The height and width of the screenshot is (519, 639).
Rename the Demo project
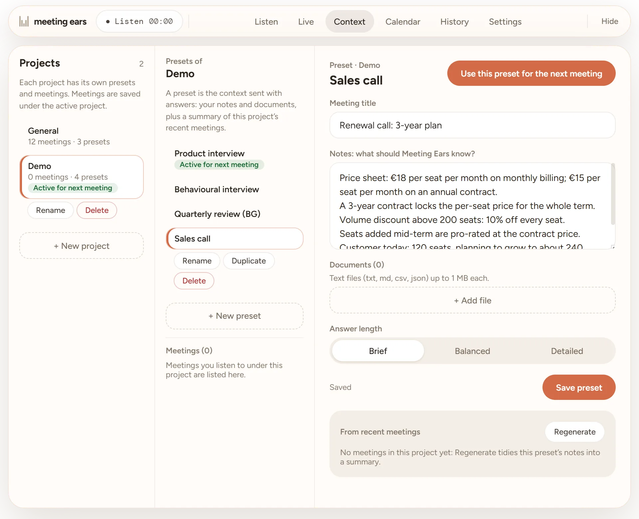(x=51, y=210)
